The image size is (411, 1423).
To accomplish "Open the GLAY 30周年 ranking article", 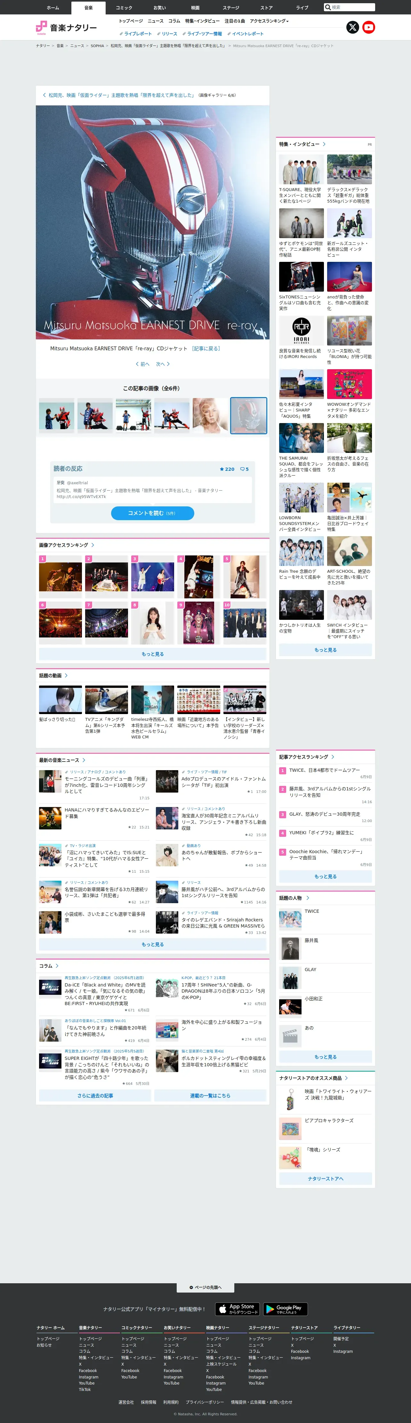I will pos(324,814).
